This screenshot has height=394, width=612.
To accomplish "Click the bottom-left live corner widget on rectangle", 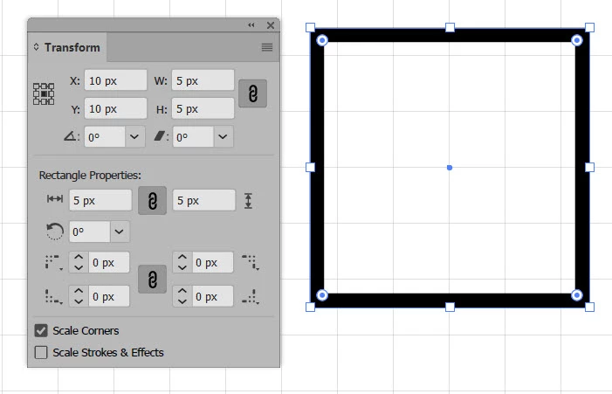I will click(x=322, y=295).
